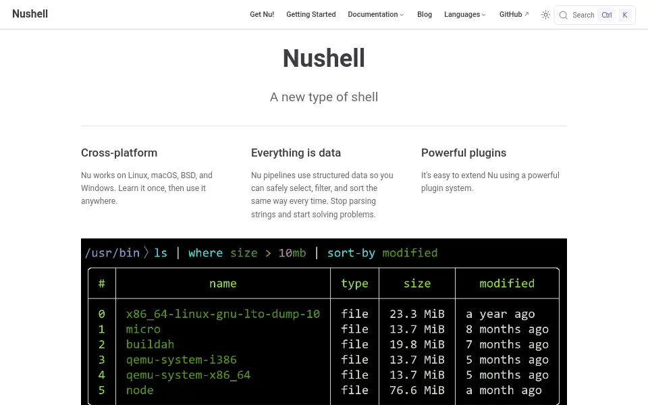Click the 'micro' file name

[143, 329]
